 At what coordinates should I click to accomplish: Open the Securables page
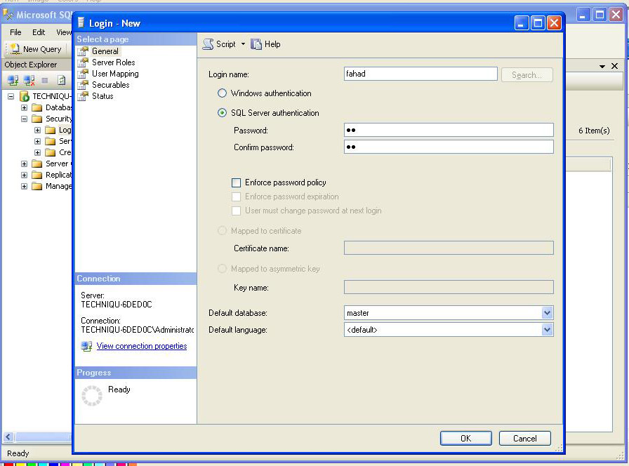110,84
